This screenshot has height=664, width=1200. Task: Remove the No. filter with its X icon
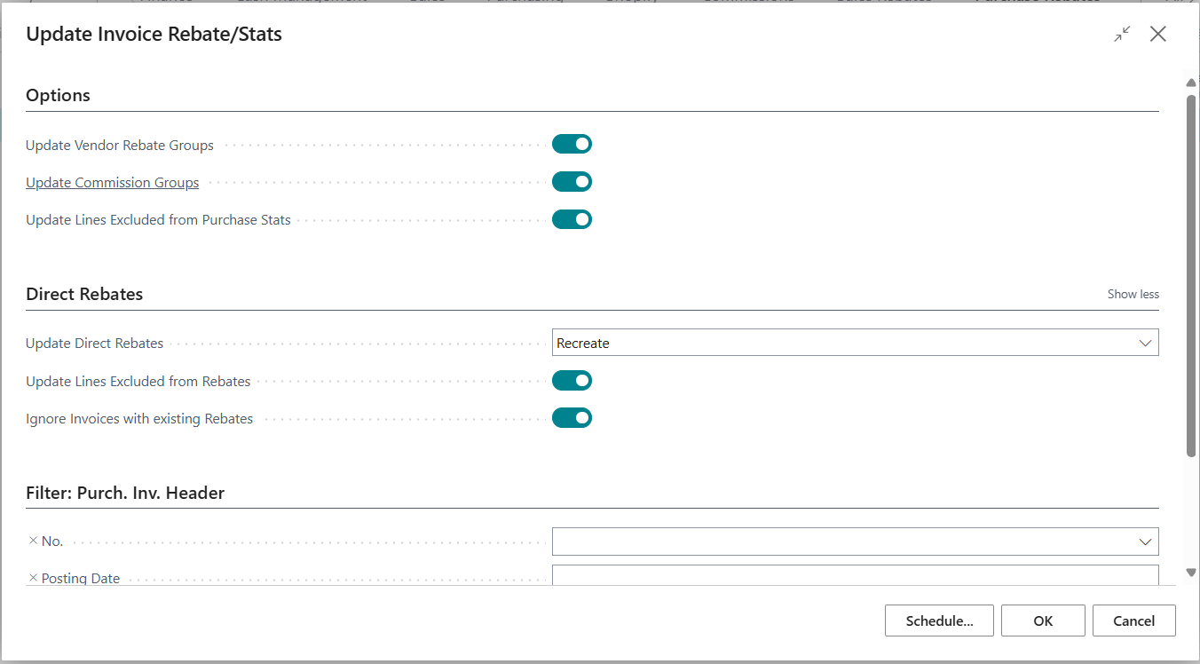pos(33,541)
